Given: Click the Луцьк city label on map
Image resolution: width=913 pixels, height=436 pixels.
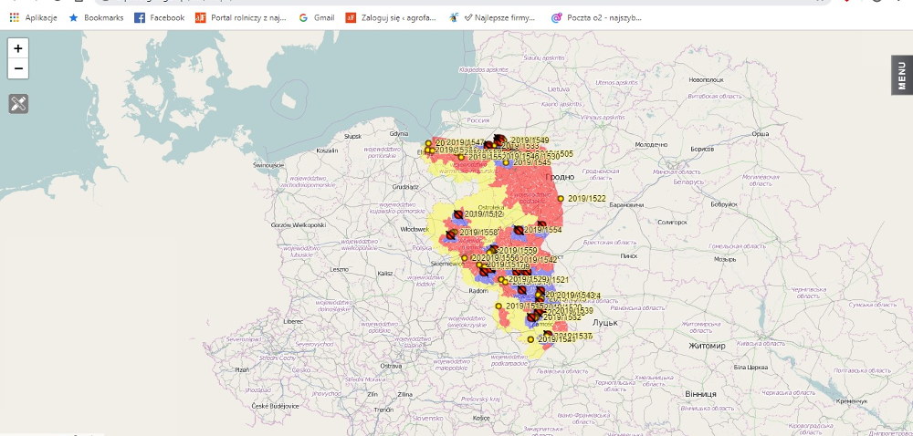Looking at the screenshot, I should pyautogui.click(x=605, y=323).
